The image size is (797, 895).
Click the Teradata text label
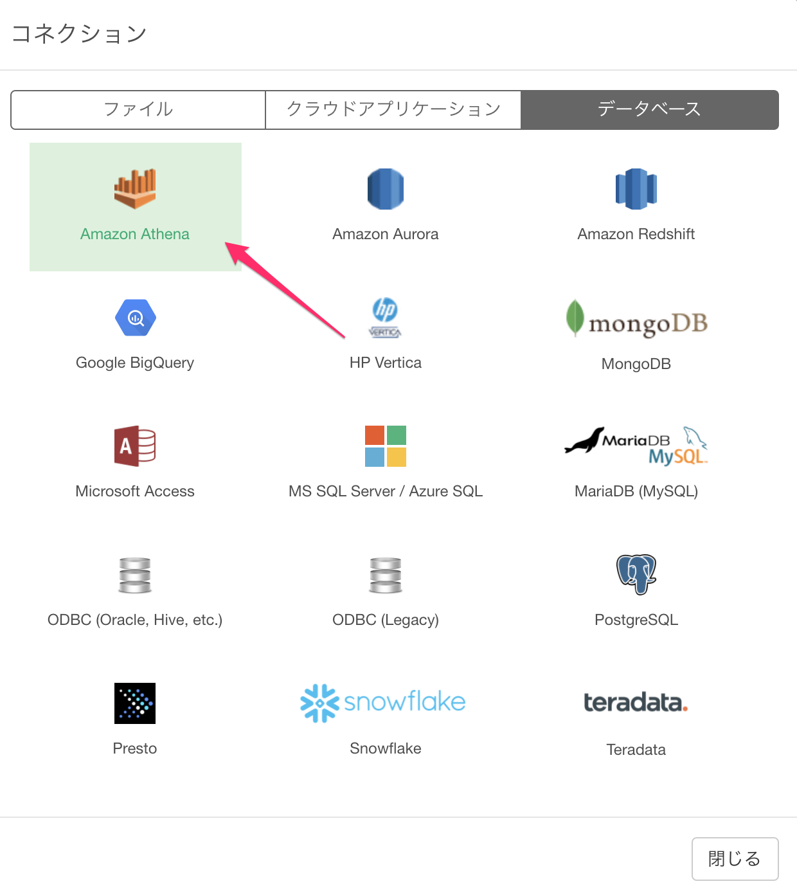coord(636,750)
